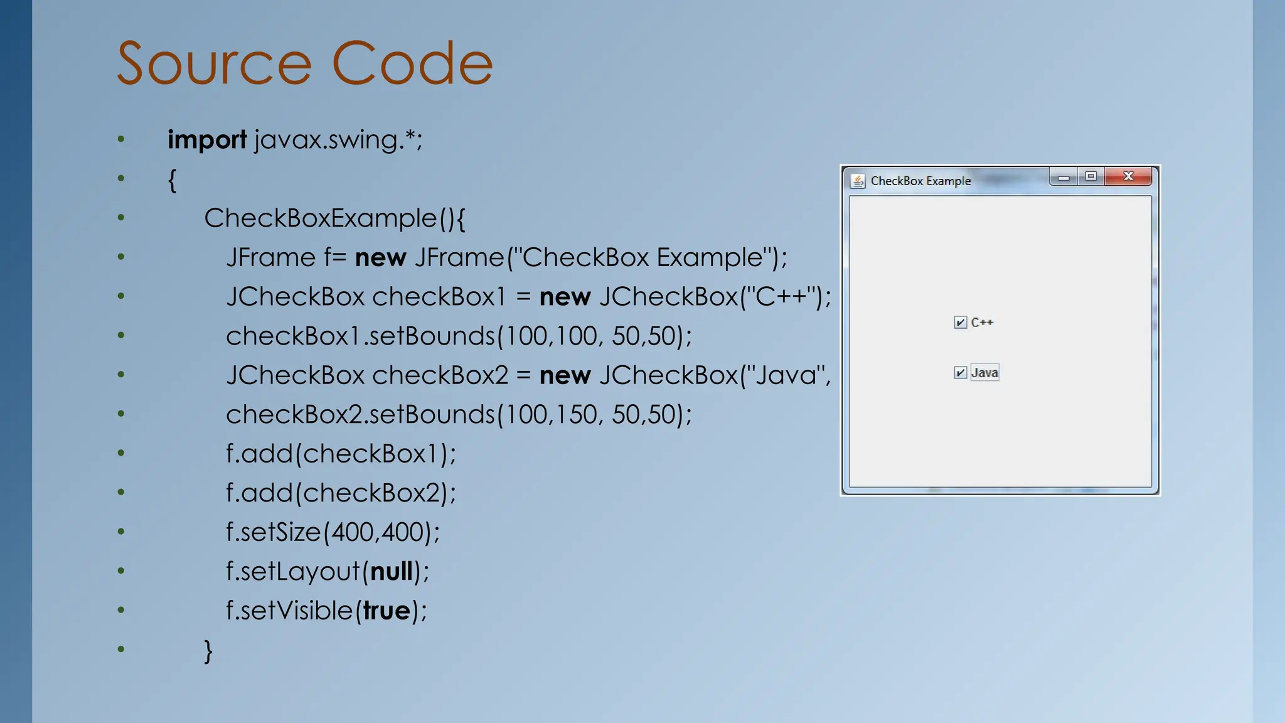Maximize the CheckBox Example window
1285x723 pixels.
1091,177
